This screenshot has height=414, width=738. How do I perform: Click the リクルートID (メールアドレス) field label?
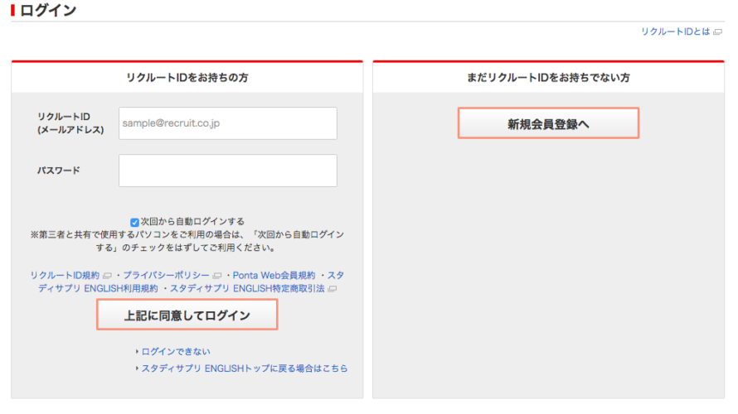coord(70,123)
